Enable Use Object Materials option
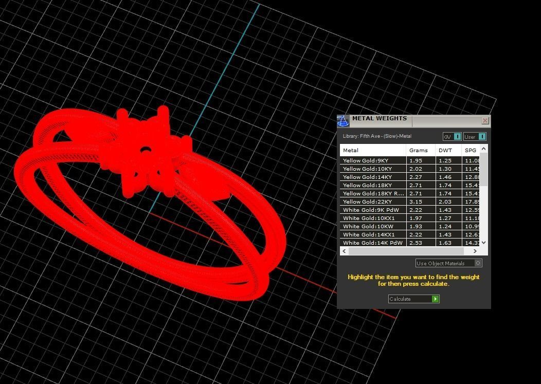 click(x=448, y=263)
